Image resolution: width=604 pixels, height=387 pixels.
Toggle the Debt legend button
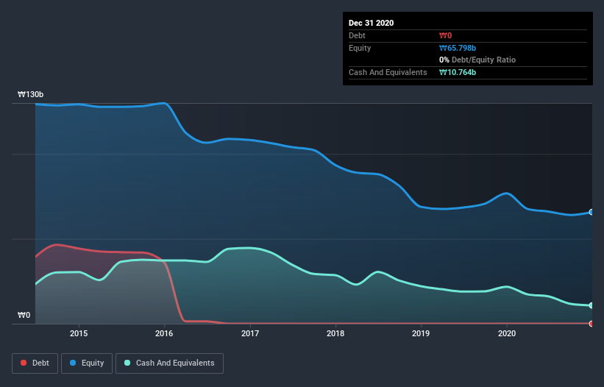click(x=35, y=363)
